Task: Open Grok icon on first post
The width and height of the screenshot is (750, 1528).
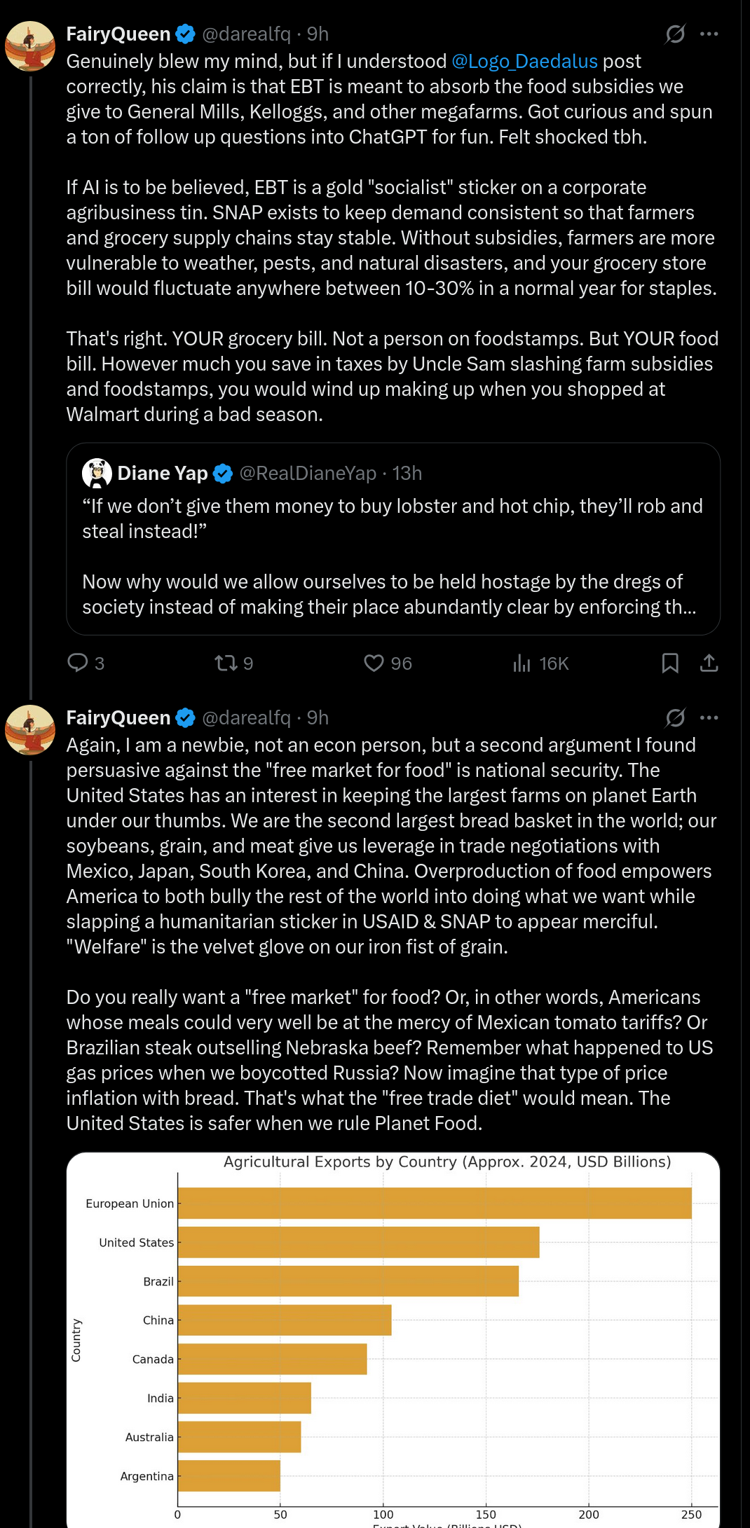Action: 675,34
